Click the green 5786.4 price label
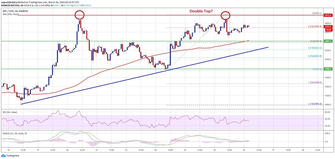 coord(328,69)
